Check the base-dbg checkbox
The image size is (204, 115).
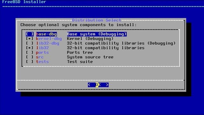click(30, 34)
